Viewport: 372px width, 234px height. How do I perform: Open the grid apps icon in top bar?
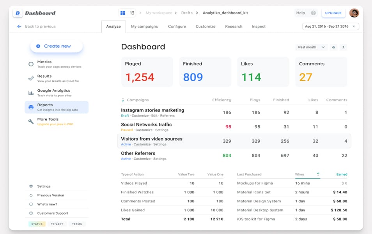point(123,13)
